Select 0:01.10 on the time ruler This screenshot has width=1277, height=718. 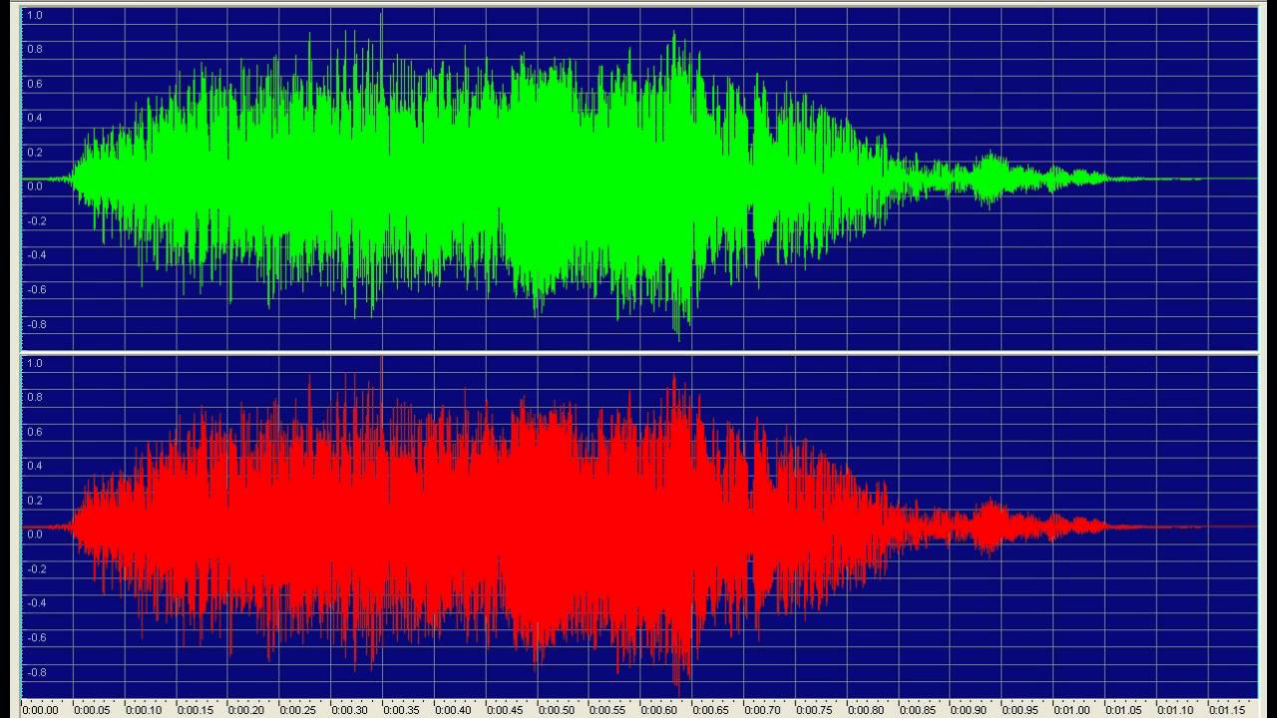point(1174,710)
